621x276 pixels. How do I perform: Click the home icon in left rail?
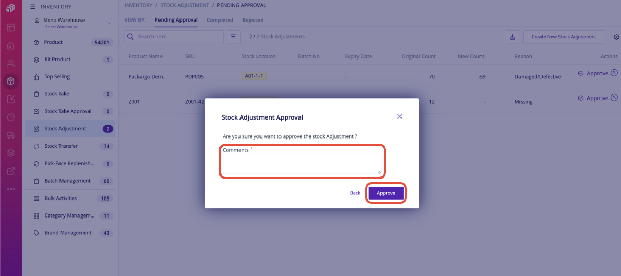[x=11, y=45]
